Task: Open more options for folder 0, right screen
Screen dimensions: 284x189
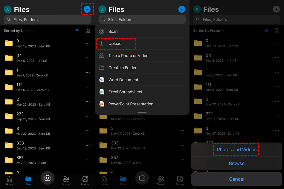Action: (277, 43)
